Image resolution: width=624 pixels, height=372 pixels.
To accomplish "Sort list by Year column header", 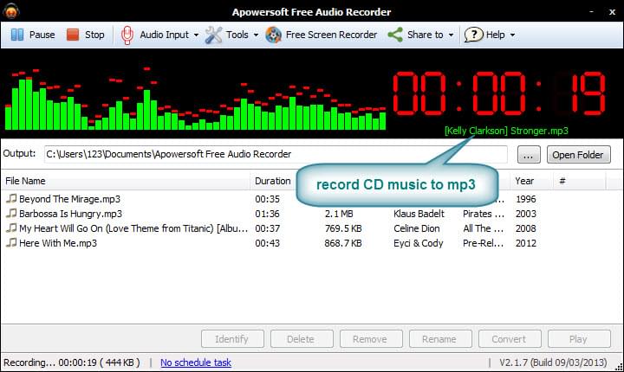I will pyautogui.click(x=524, y=182).
